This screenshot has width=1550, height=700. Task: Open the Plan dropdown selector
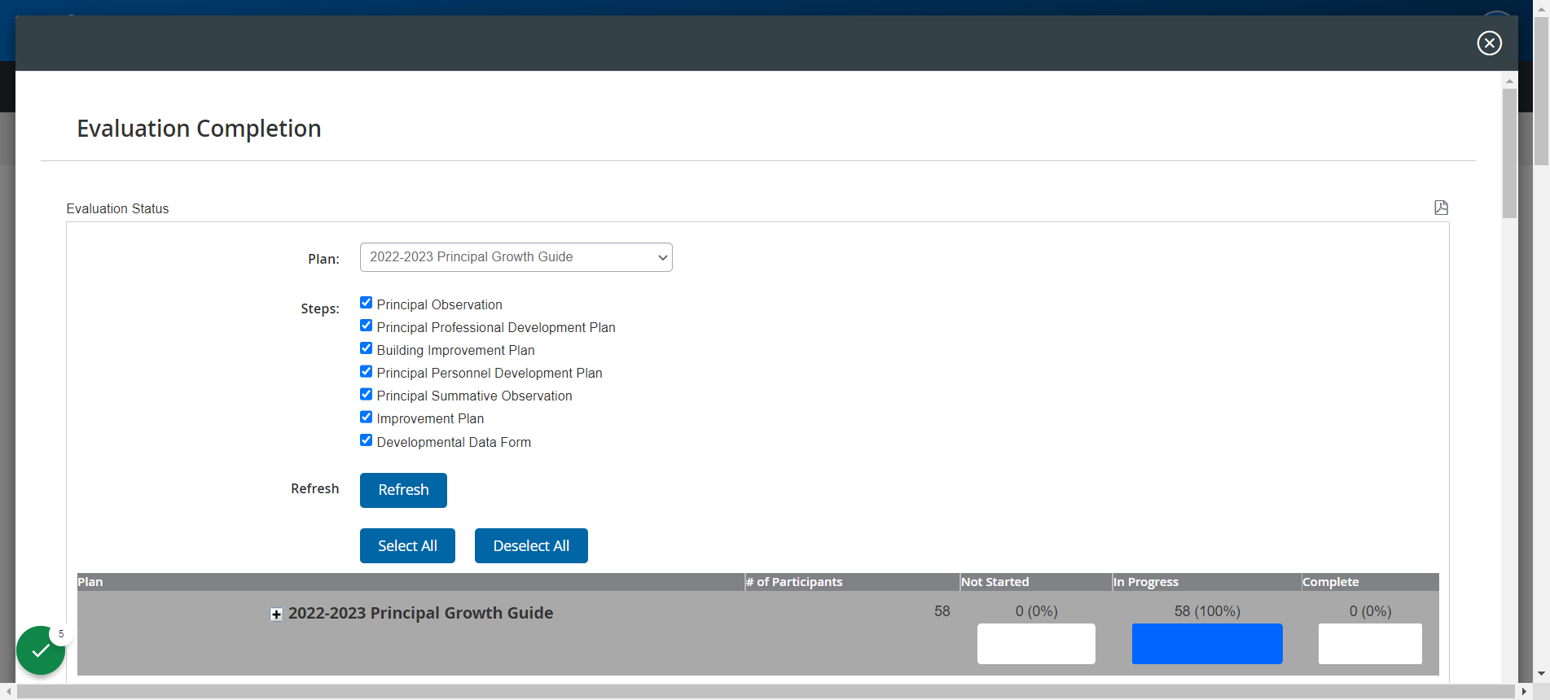516,257
